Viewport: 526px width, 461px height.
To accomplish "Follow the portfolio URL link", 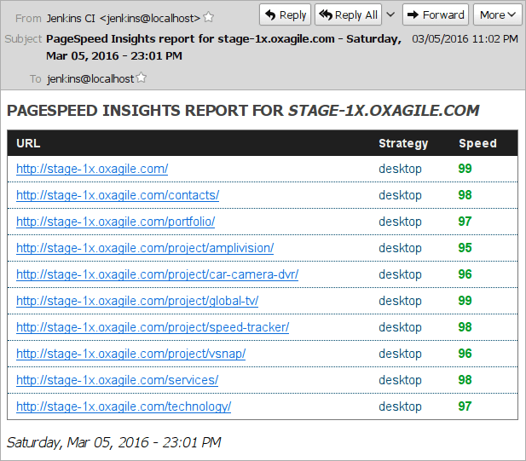I will (115, 222).
